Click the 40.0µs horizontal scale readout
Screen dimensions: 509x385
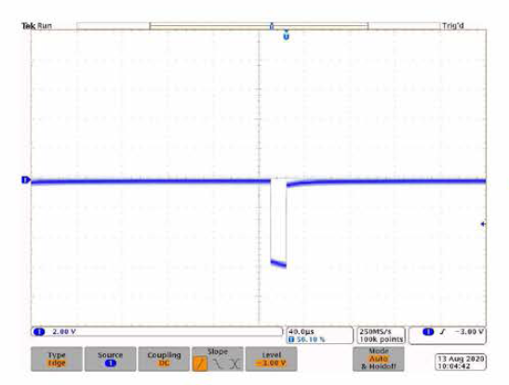point(320,336)
